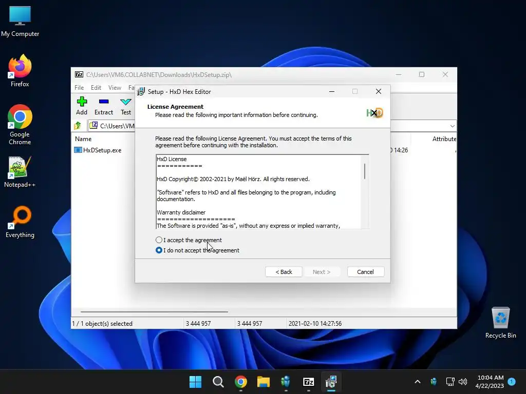
Task: Click the Cancel button in Setup
Action: coord(365,272)
